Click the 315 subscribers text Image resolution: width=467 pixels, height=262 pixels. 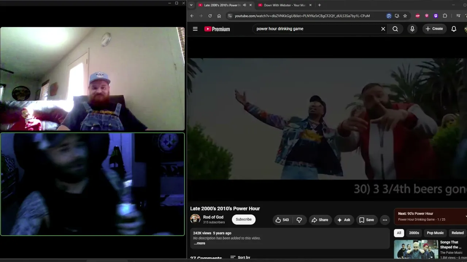pos(214,222)
